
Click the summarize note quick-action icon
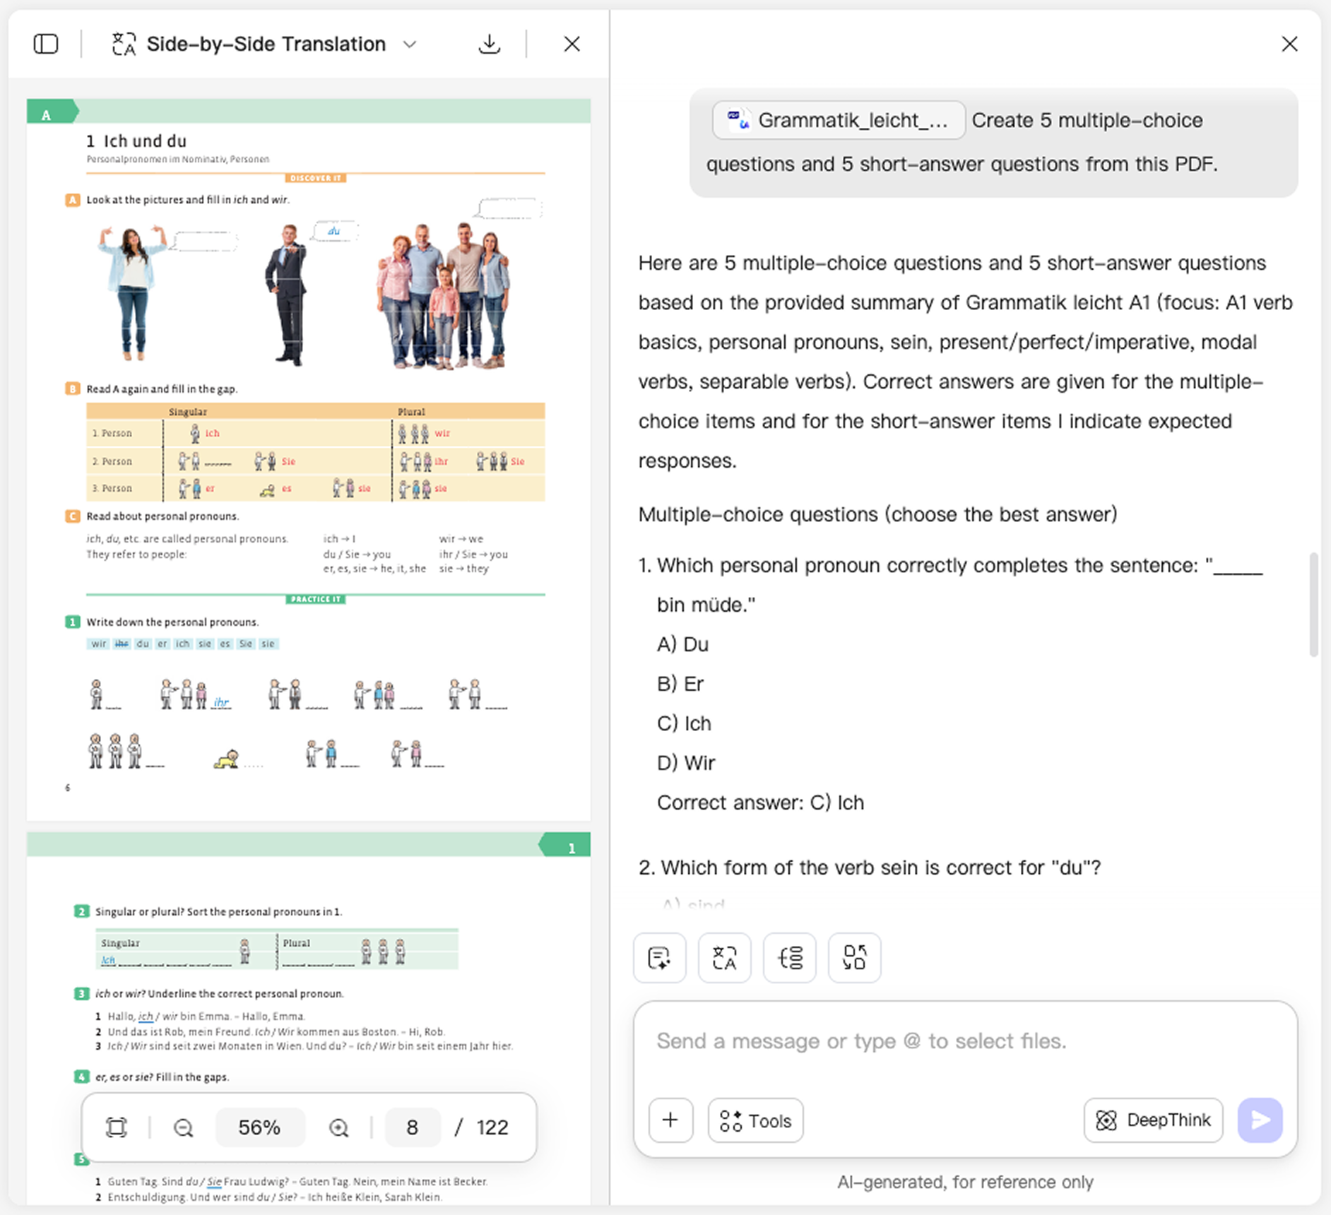659,958
